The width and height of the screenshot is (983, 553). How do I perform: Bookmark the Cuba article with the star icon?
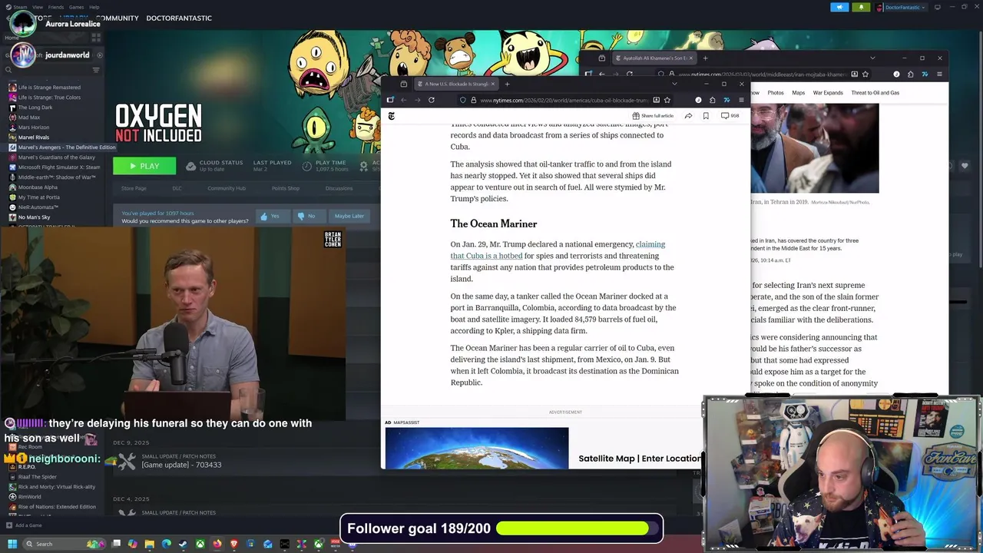tap(667, 100)
